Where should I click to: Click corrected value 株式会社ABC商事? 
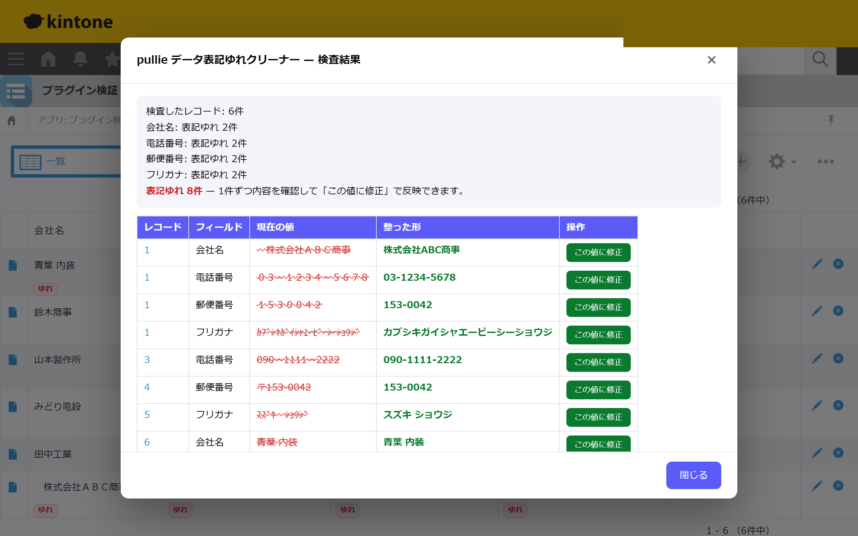pyautogui.click(x=422, y=250)
